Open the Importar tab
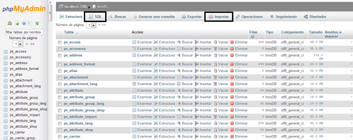Screen dimensions: 353x140 219,17
